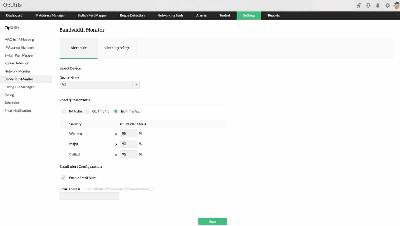Click the gear settings icon in header

pos(387,5)
